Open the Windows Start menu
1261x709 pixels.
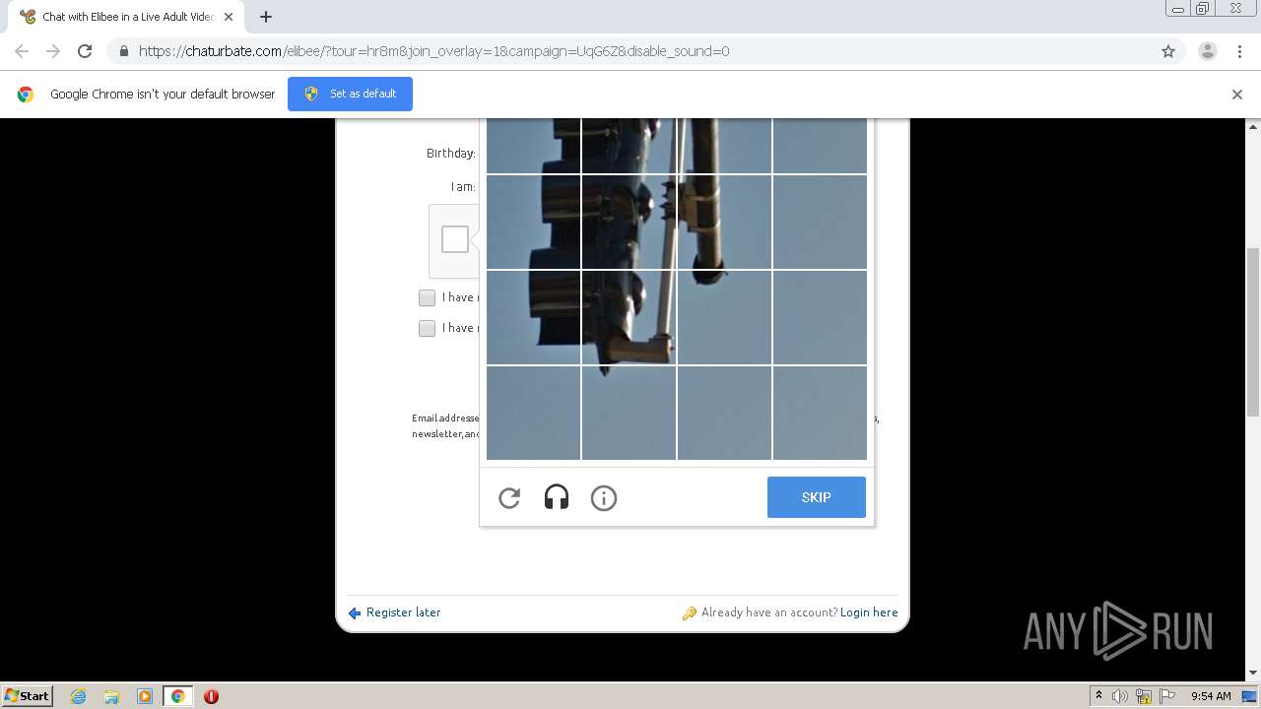27,696
